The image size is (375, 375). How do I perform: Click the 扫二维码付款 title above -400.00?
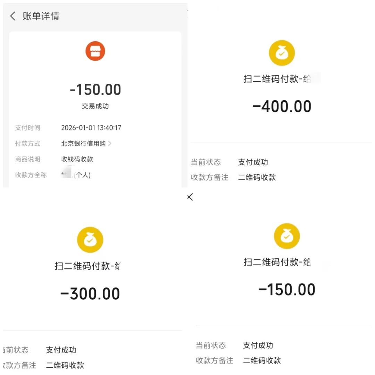pos(277,79)
